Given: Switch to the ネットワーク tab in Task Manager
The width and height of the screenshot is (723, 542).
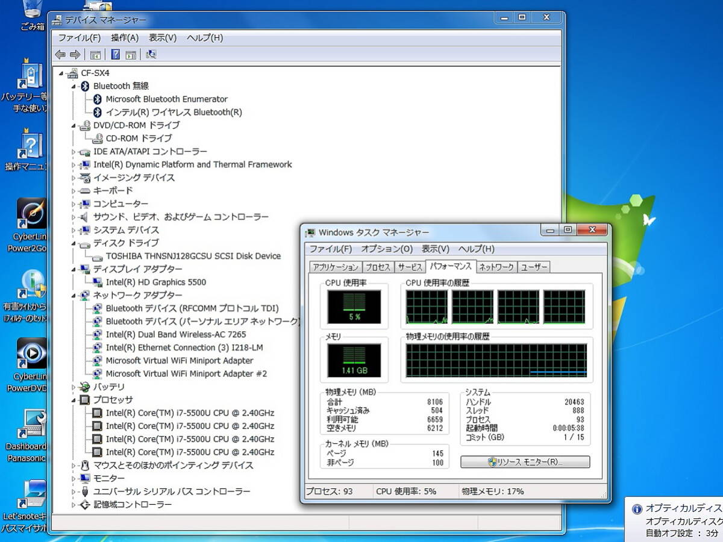Looking at the screenshot, I should [496, 267].
